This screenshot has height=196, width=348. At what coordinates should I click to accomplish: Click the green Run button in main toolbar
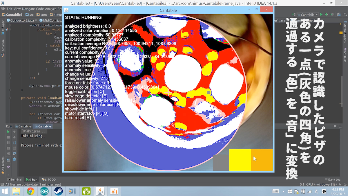[x=321, y=15]
